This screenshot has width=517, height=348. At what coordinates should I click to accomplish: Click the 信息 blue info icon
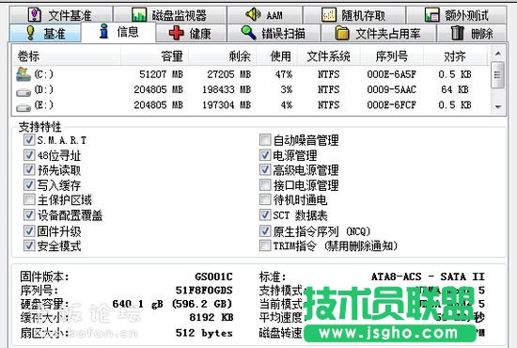pos(103,31)
